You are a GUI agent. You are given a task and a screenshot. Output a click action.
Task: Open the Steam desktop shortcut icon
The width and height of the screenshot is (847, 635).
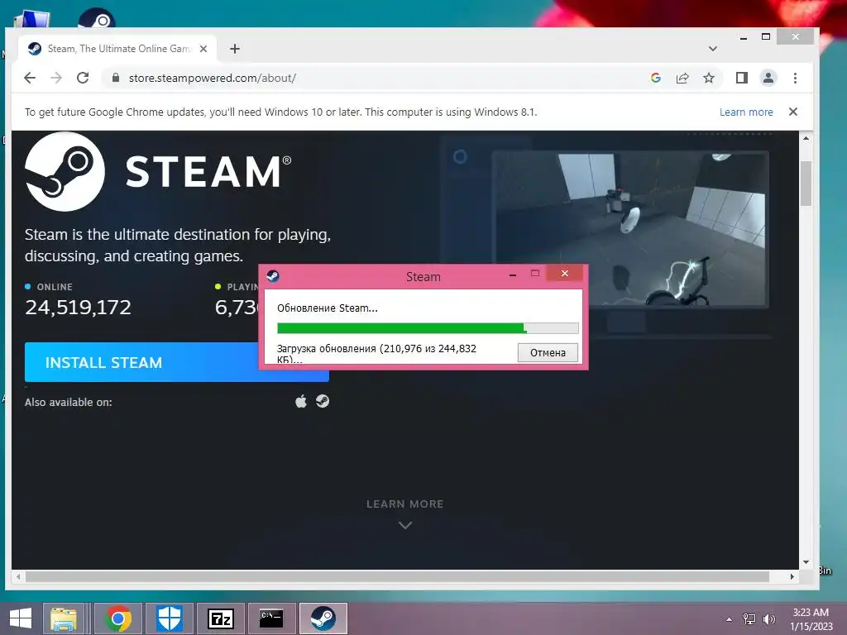click(x=97, y=19)
